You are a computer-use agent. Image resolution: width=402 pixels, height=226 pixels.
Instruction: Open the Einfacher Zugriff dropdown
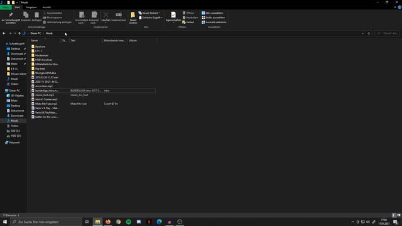pyautogui.click(x=151, y=18)
